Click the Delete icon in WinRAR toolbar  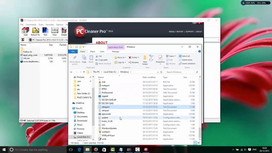(x=64, y=31)
